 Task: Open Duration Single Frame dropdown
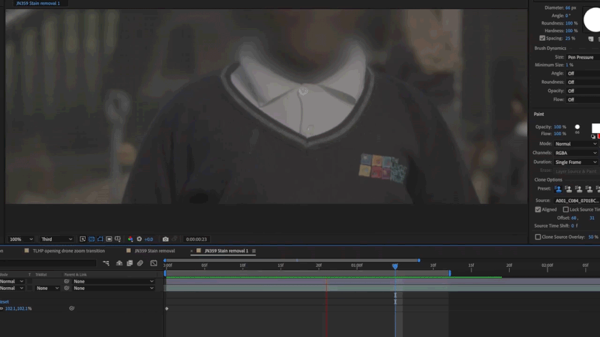[575, 162]
